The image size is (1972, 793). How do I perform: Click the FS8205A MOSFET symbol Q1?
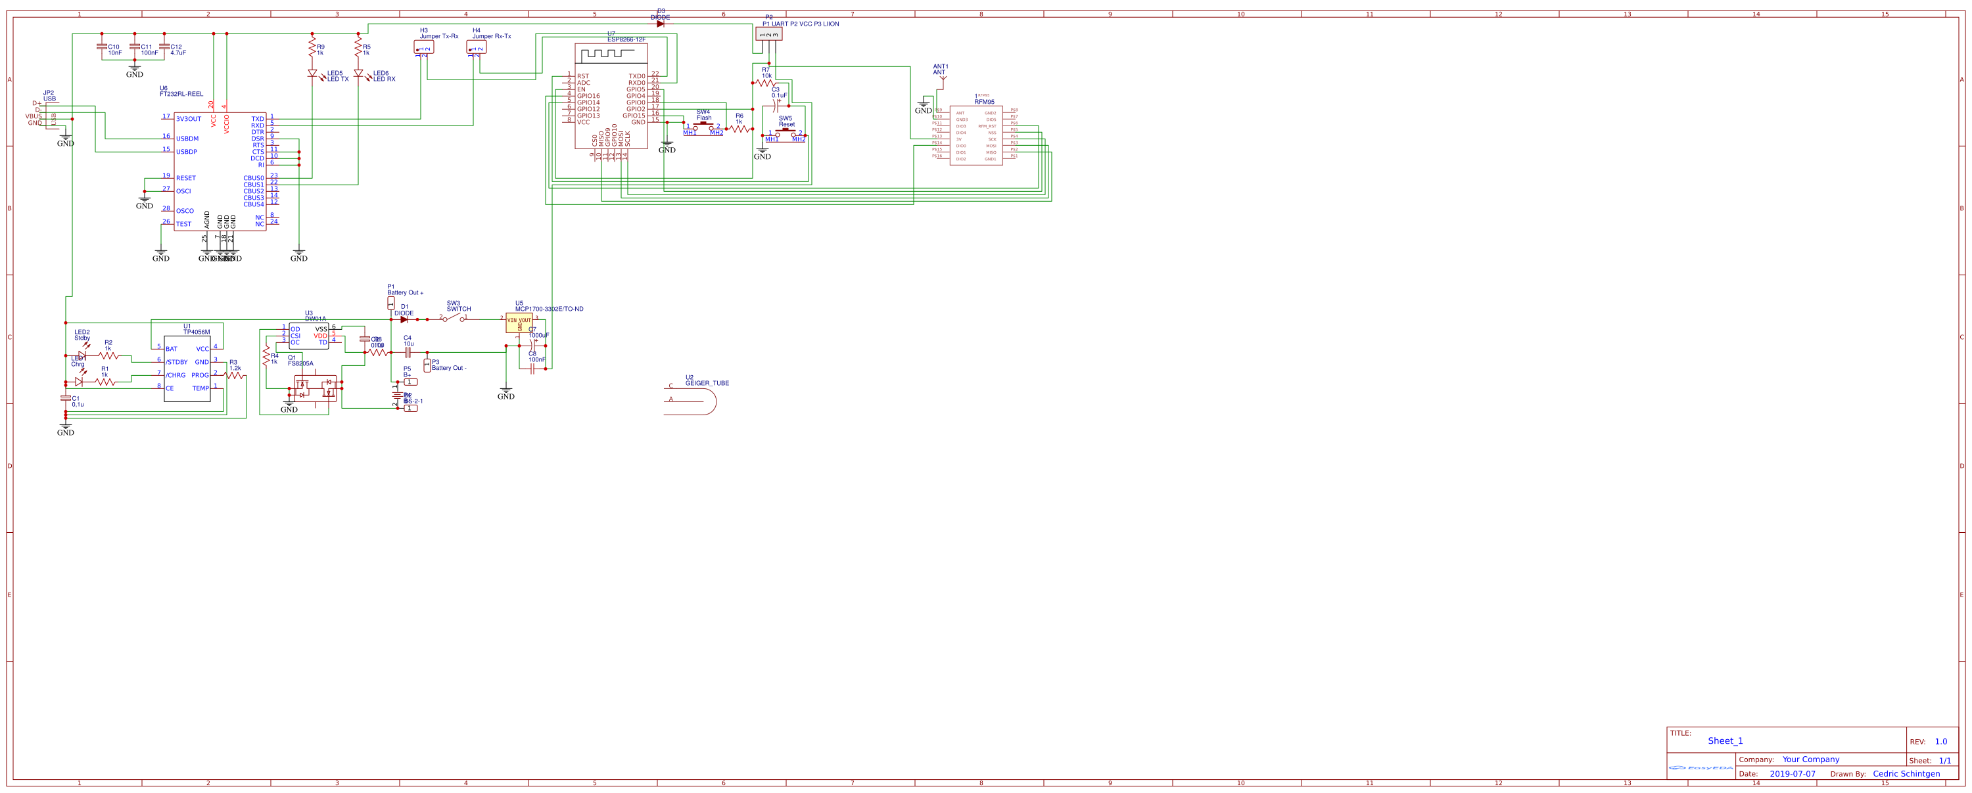[x=315, y=388]
